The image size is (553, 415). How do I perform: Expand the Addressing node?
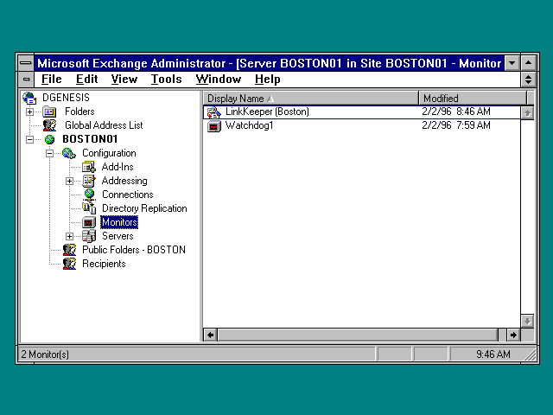[69, 181]
